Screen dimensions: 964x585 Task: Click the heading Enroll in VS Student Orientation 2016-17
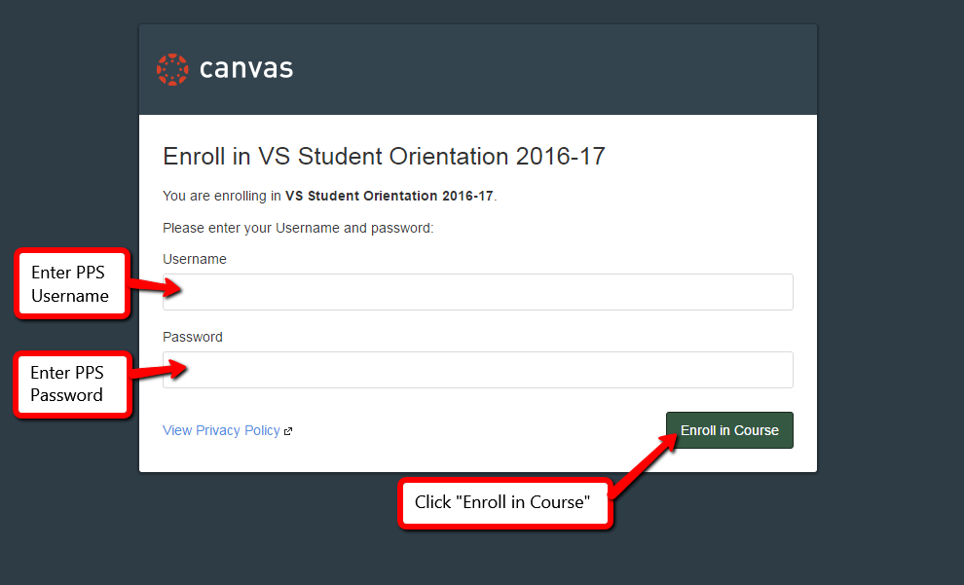pos(385,156)
